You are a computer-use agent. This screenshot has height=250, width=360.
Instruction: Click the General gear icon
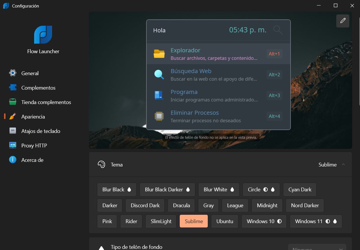(13, 73)
